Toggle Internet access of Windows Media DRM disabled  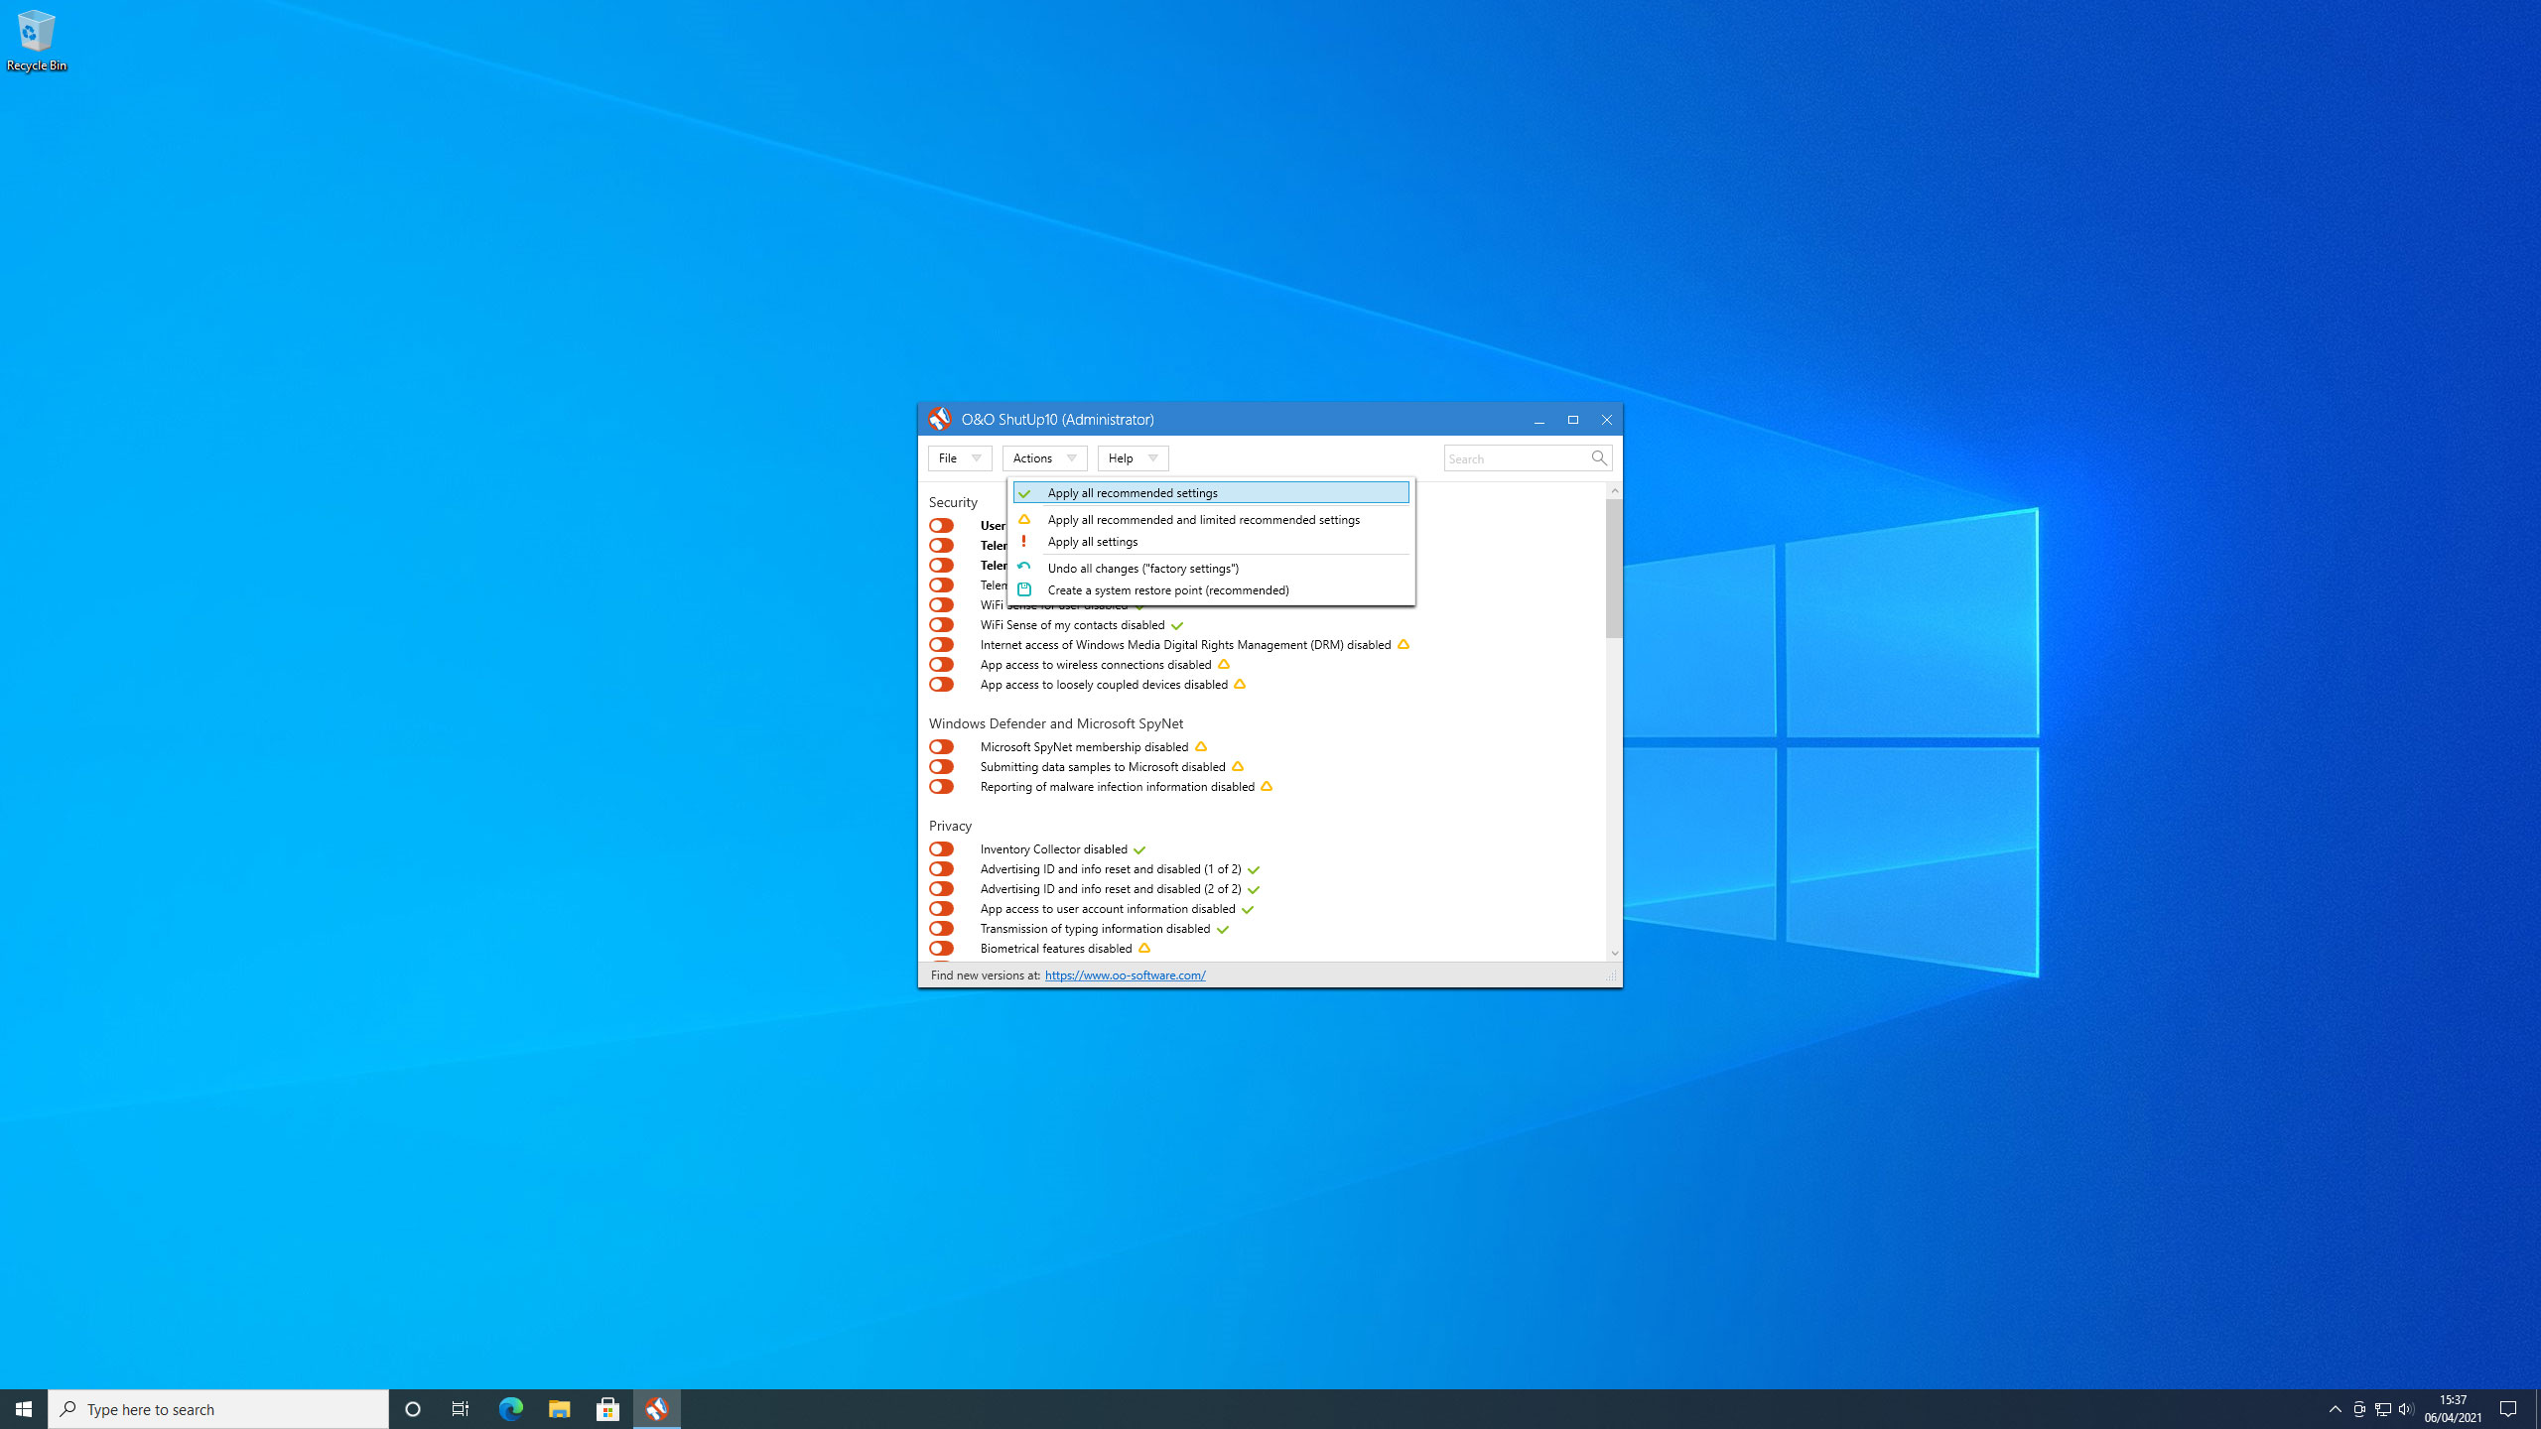click(x=941, y=645)
